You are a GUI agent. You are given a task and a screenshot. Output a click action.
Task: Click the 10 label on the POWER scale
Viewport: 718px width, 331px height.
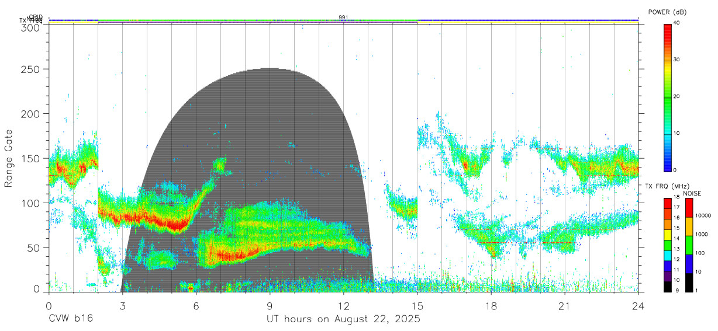click(x=676, y=134)
